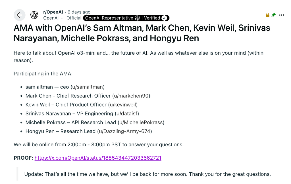Click the gold locked-post padlock icon
The height and width of the screenshot is (184, 291).
tap(267, 15)
